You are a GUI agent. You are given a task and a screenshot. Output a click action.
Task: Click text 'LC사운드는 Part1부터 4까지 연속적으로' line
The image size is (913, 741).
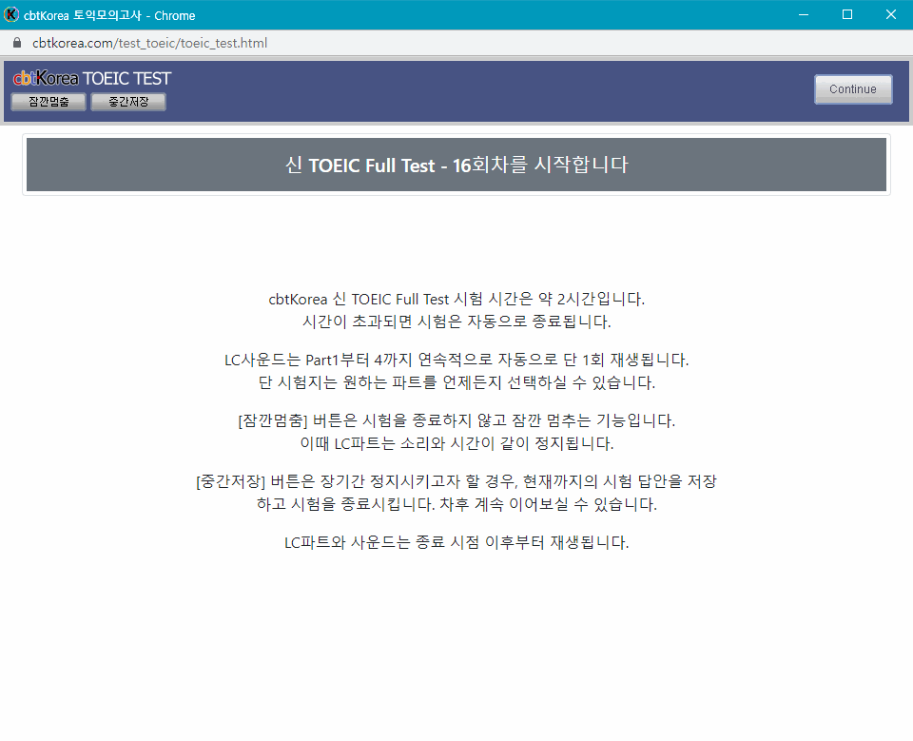pyautogui.click(x=456, y=360)
